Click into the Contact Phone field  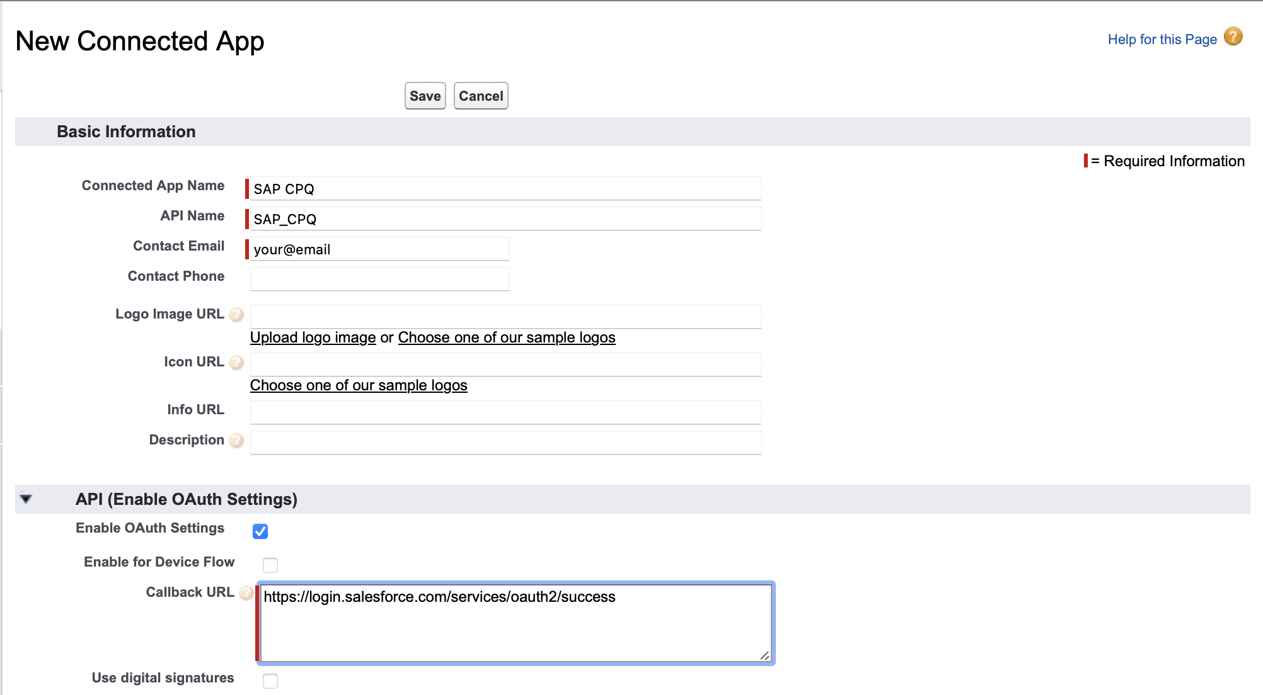click(x=379, y=279)
